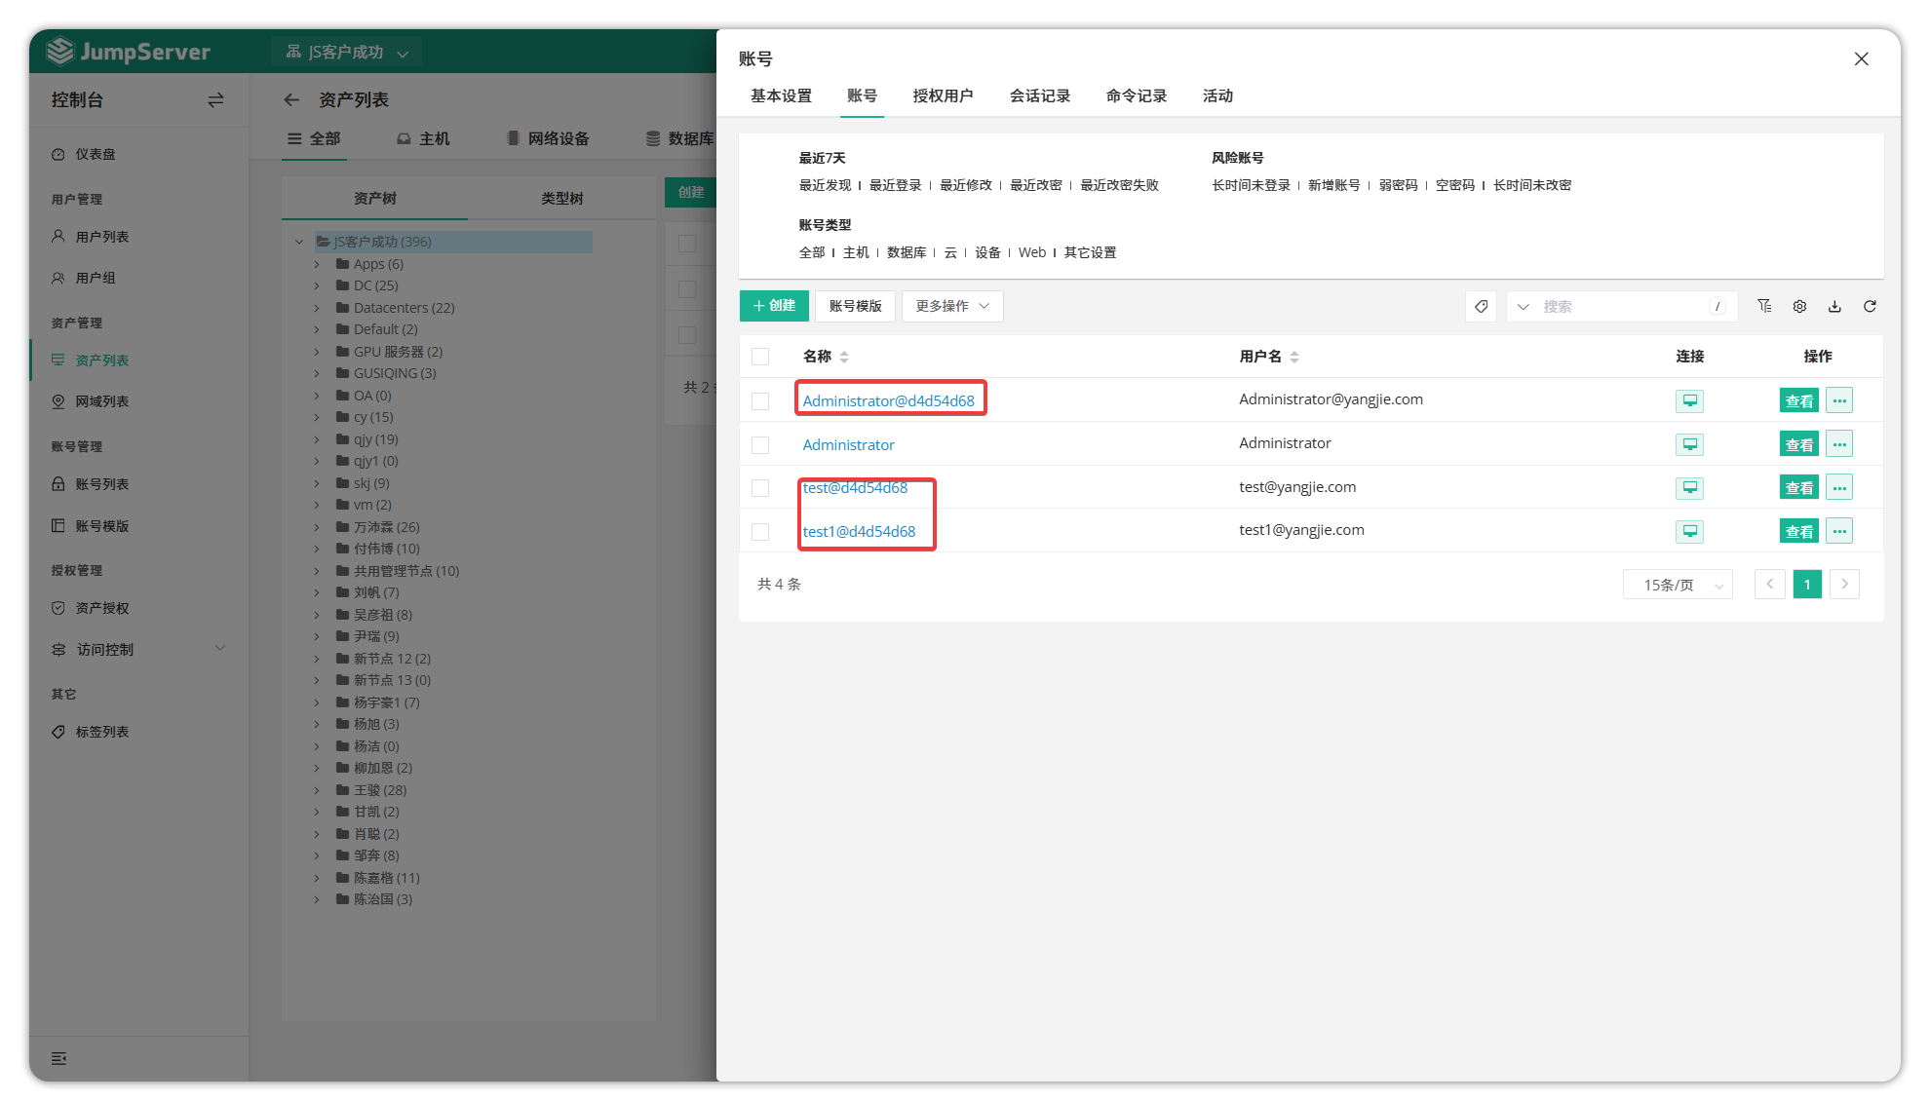Open the 命令记录 tab
This screenshot has height=1101, width=1930.
point(1136,95)
